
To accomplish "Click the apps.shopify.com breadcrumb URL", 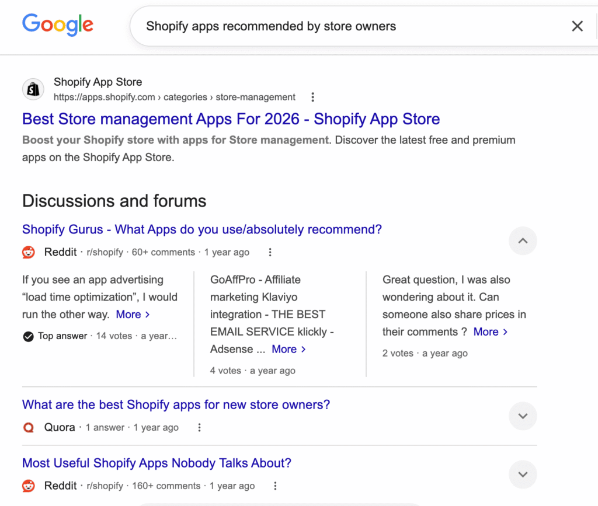I will click(x=174, y=97).
